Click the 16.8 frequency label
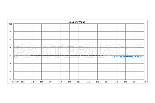This screenshot has height=103, width=155. [x=116, y=82]
